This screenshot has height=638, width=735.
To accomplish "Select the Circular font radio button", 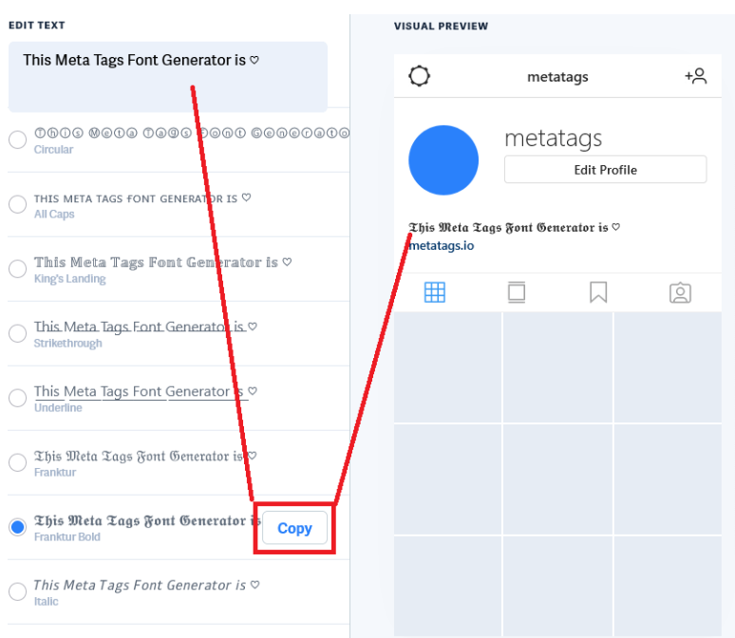I will click(18, 140).
